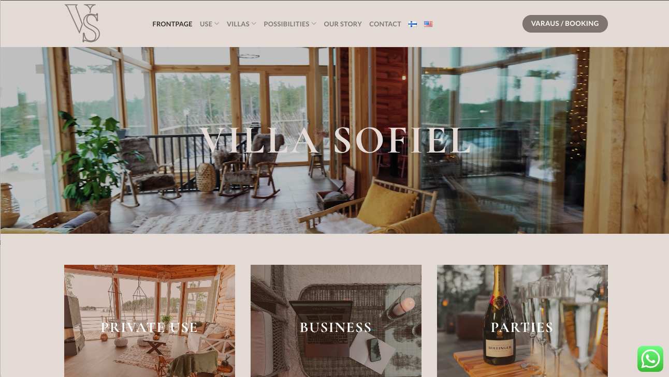Click the VILLA SOFIEL hero heading
Viewport: 669px width, 377px height.
point(336,140)
